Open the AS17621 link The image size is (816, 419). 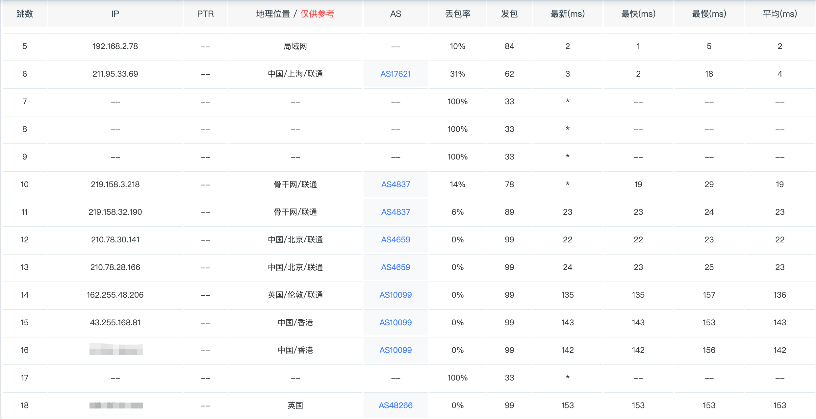coord(395,74)
